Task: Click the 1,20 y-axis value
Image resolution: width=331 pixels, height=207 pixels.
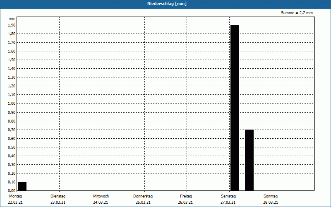Action: pyautogui.click(x=12, y=86)
